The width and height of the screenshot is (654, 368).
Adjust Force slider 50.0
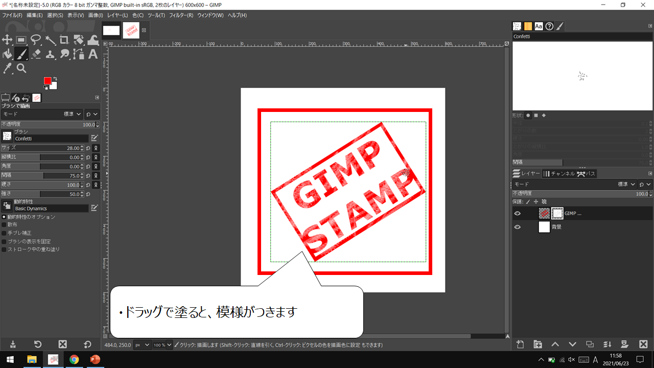[42, 194]
